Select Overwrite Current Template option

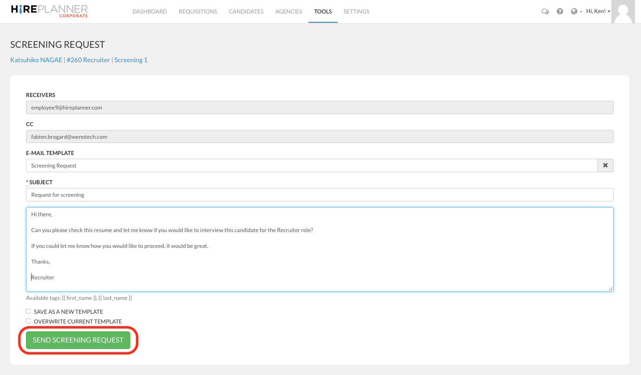pyautogui.click(x=28, y=321)
